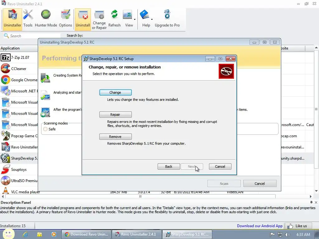Click the Like us button
The height and width of the screenshot is (239, 319).
298,226
